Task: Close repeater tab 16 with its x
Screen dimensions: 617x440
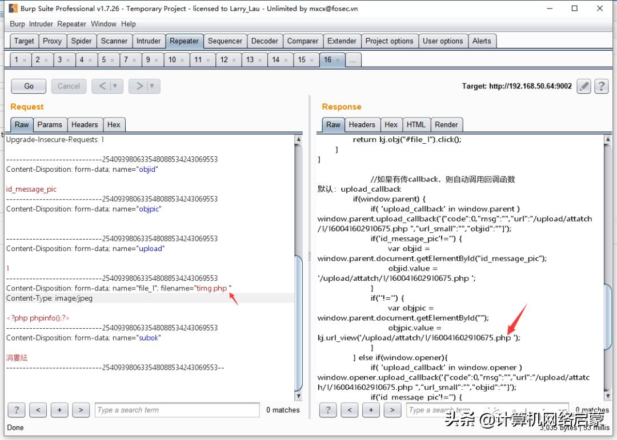Action: click(338, 60)
